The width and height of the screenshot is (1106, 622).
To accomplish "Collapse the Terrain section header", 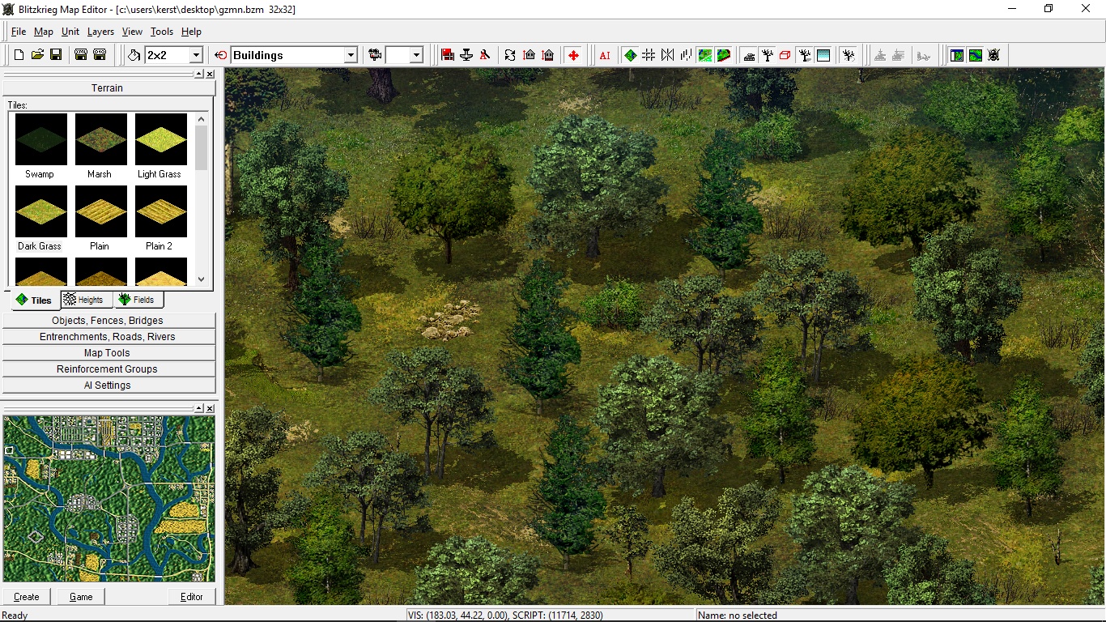I will pyautogui.click(x=107, y=88).
